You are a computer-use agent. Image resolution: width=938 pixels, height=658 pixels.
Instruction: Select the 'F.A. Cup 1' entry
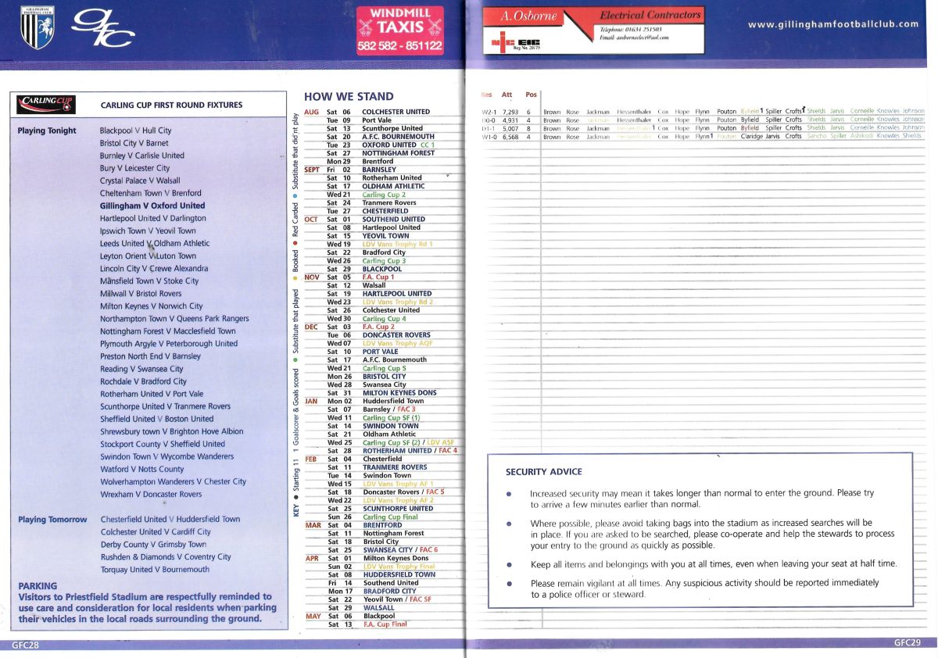click(378, 277)
